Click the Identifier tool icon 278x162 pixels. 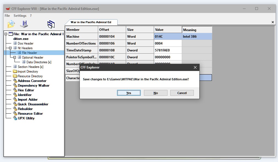[x=15, y=95]
